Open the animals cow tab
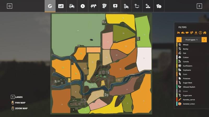Screen dimensions: 209x117 94,6
